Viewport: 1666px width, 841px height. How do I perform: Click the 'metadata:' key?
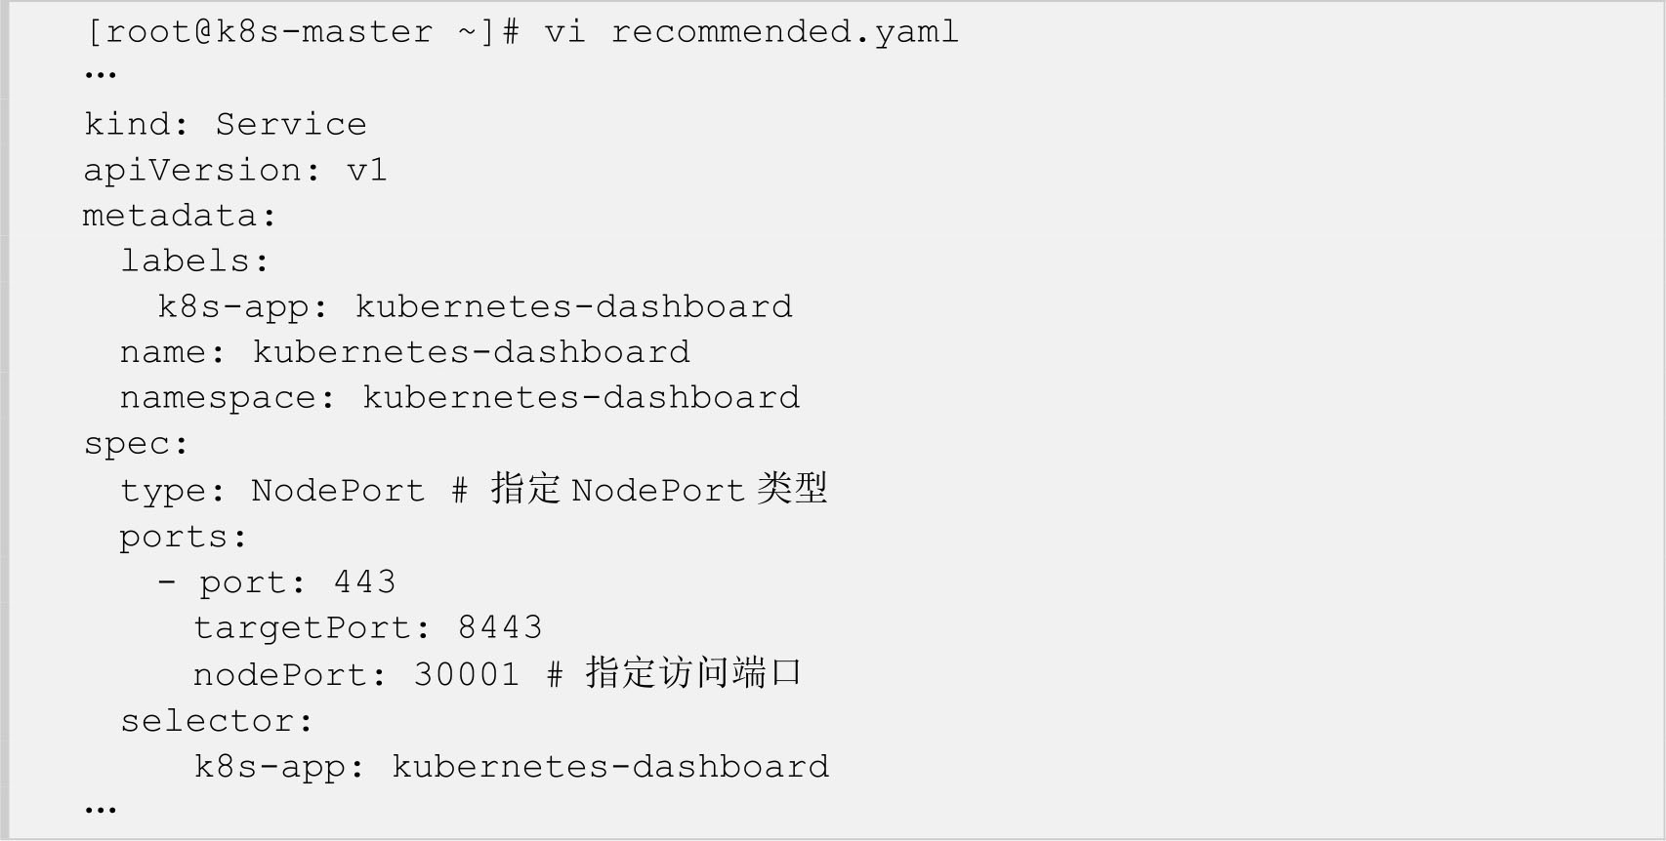180,216
